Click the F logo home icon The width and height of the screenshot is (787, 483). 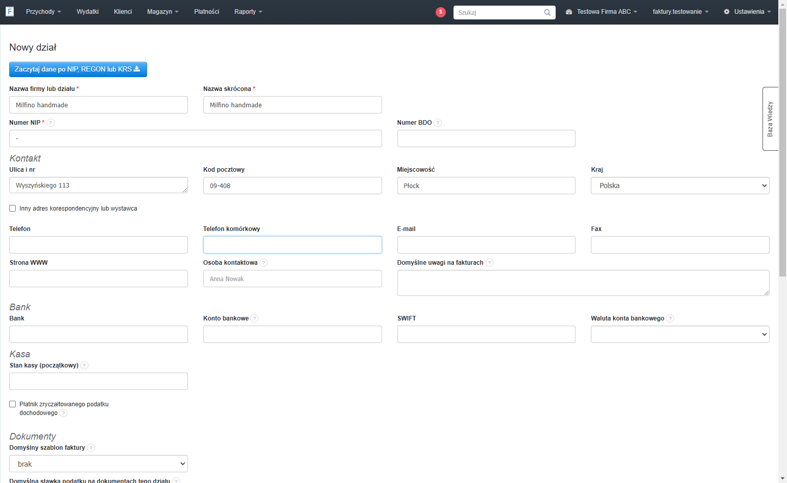pyautogui.click(x=10, y=11)
